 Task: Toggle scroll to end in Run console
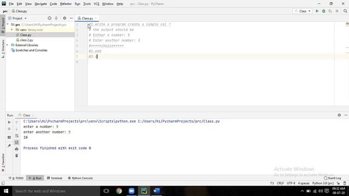tap(17, 142)
